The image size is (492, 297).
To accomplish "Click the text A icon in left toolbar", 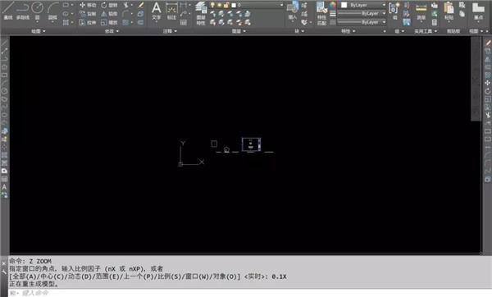I will coord(4,187).
